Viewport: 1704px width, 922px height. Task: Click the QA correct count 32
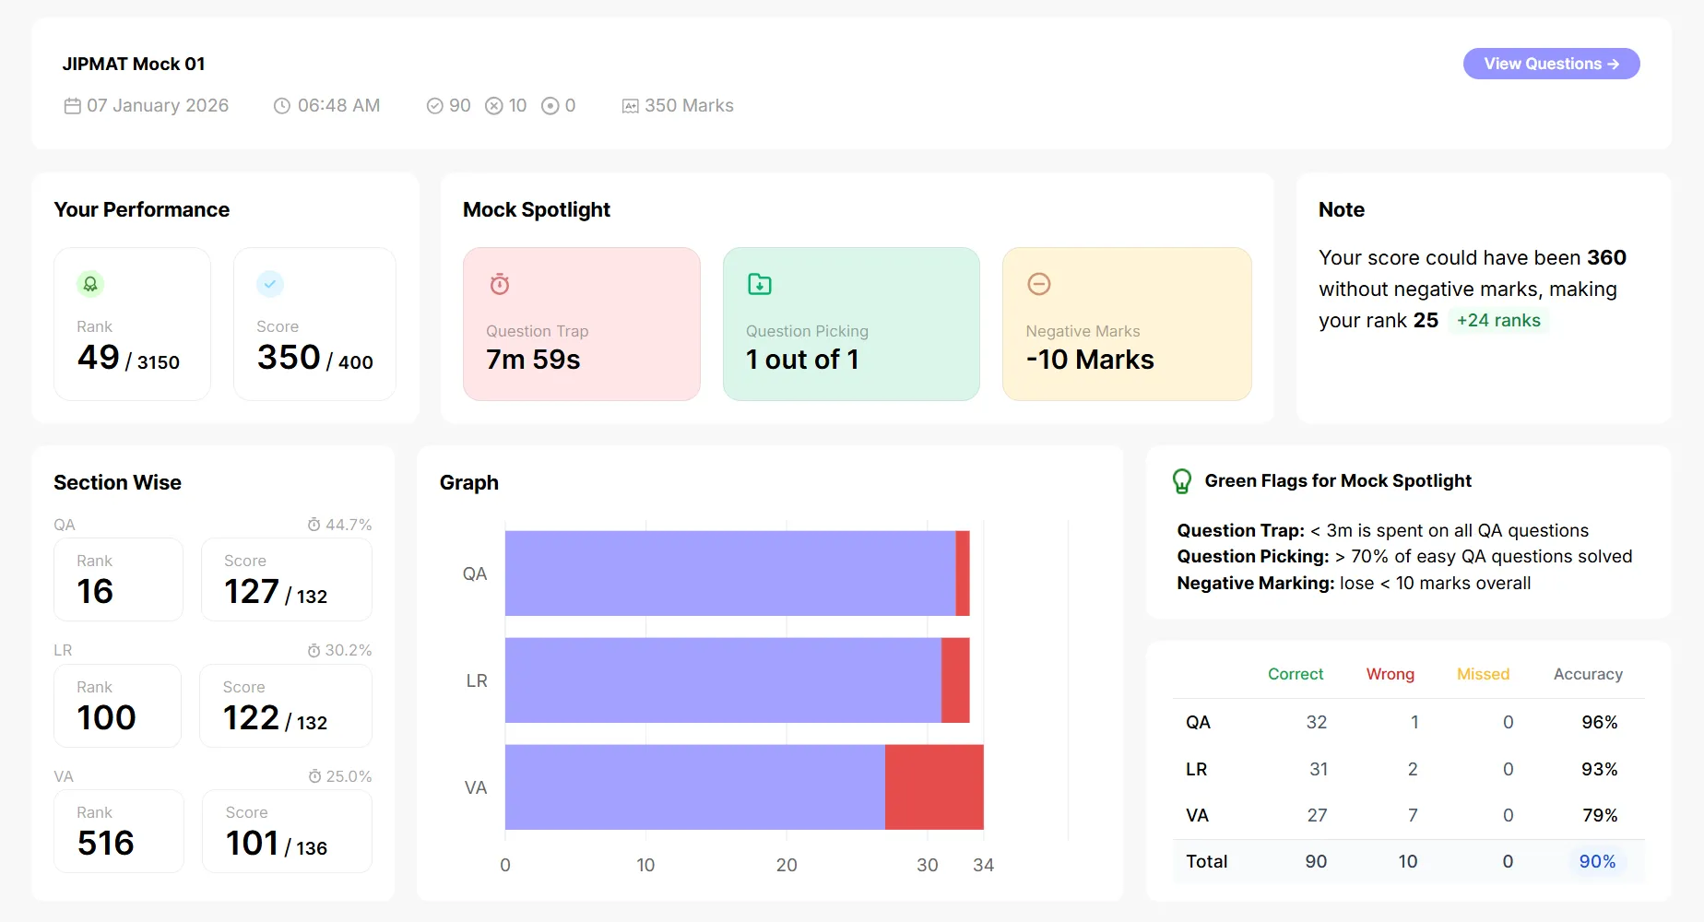[1317, 723]
